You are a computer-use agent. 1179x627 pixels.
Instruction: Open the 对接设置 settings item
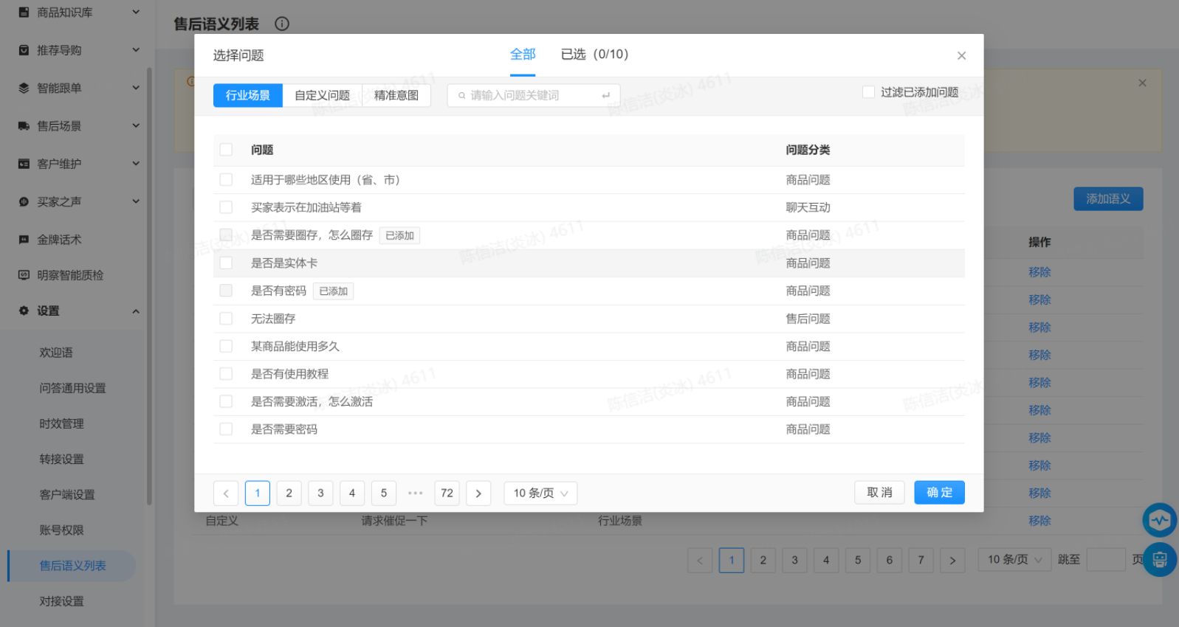click(61, 601)
